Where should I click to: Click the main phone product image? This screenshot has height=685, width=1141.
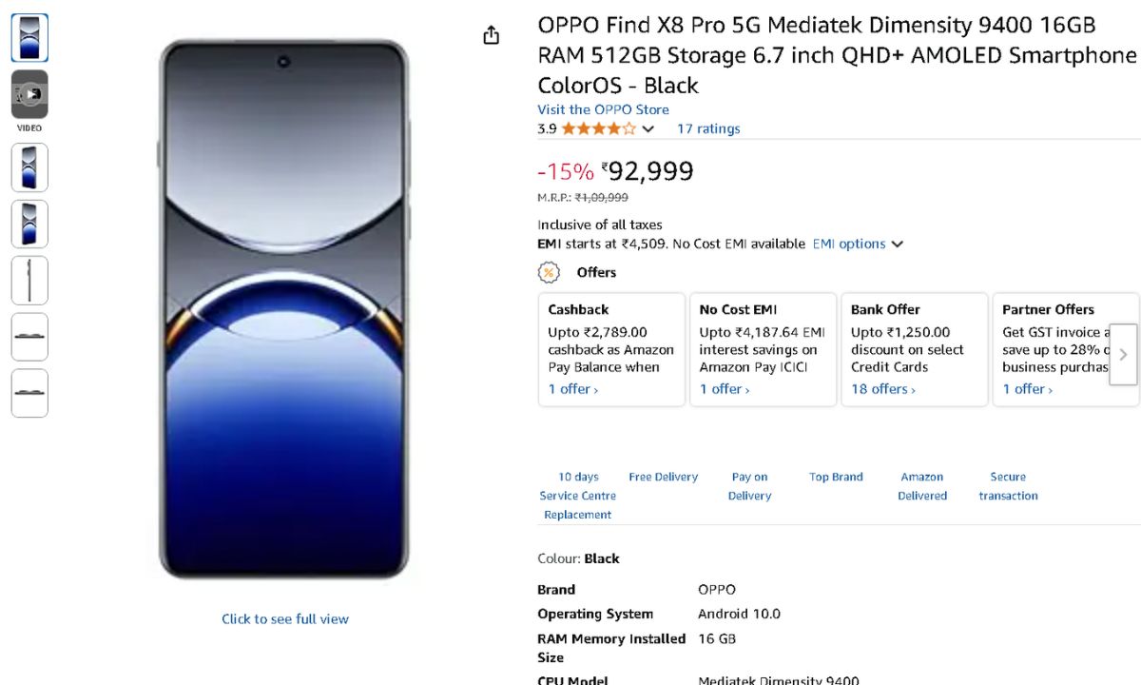(283, 309)
